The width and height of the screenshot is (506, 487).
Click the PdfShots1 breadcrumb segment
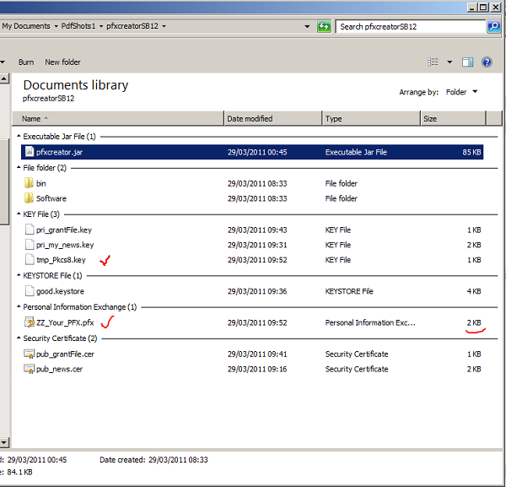tap(78, 27)
